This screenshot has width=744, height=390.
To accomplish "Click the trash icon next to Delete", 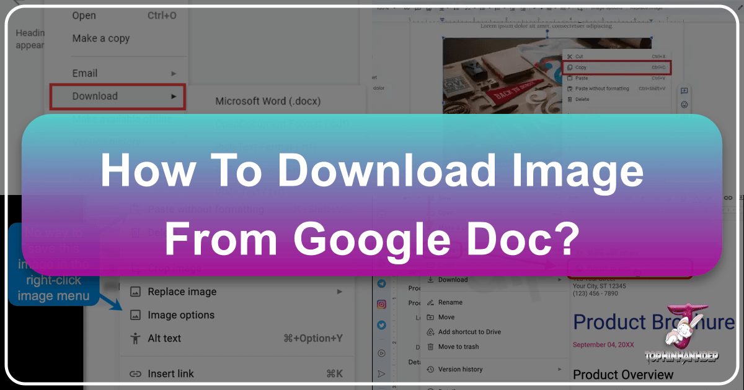I will (569, 99).
